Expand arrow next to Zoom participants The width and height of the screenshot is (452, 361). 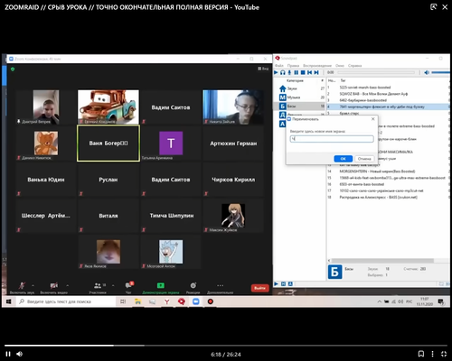pyautogui.click(x=113, y=285)
